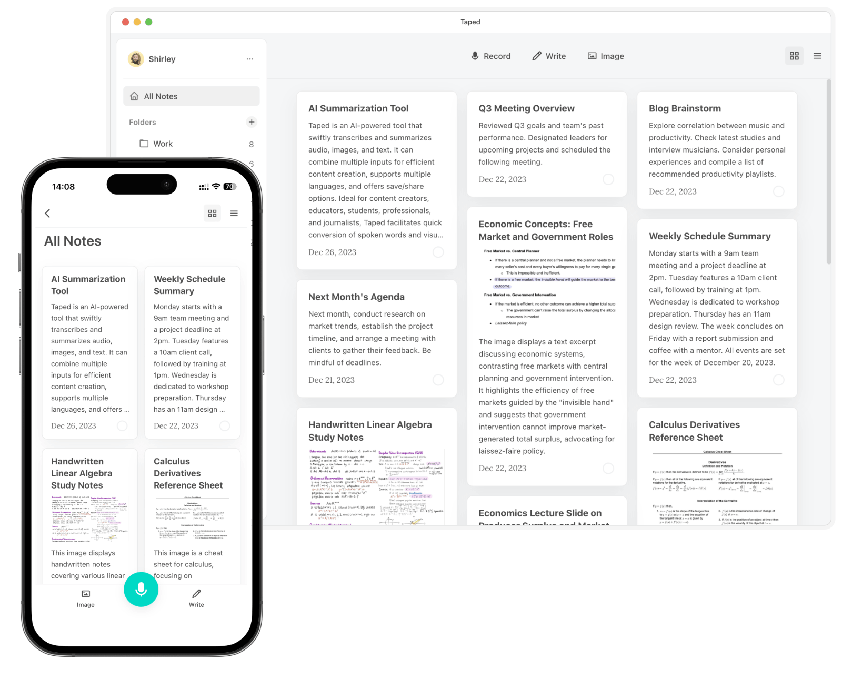842x680 pixels.
Task: Tap the phone Handwritten Linear Algebra Study Notes title
Action: 82,473
